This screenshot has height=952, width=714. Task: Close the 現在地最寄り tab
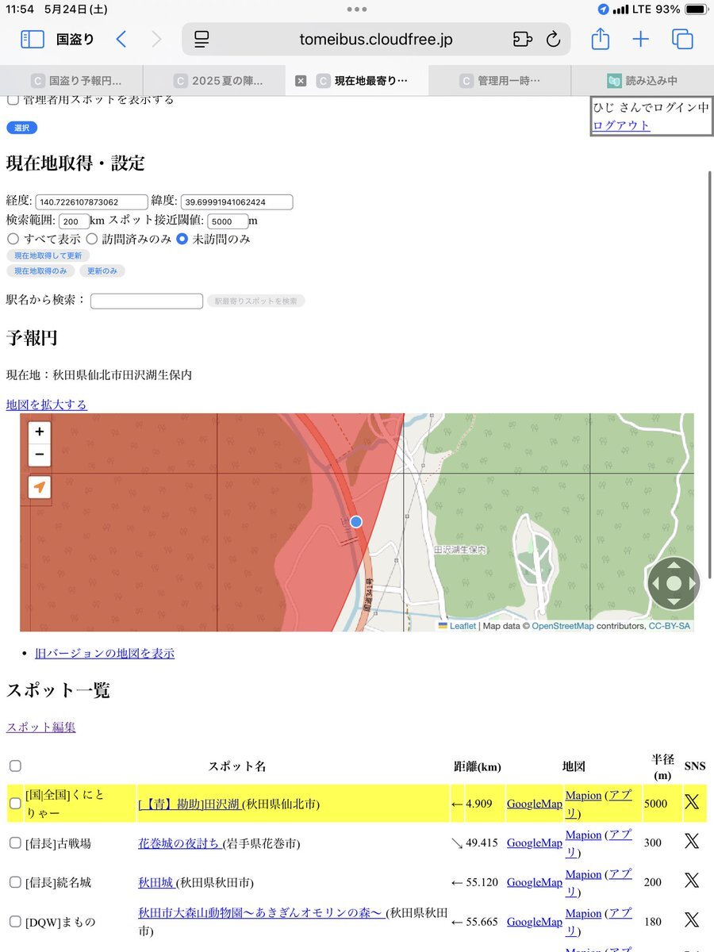(x=301, y=80)
